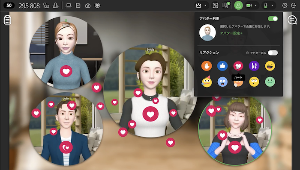Send the heart reaction
This screenshot has width=300, height=170.
tap(238, 66)
